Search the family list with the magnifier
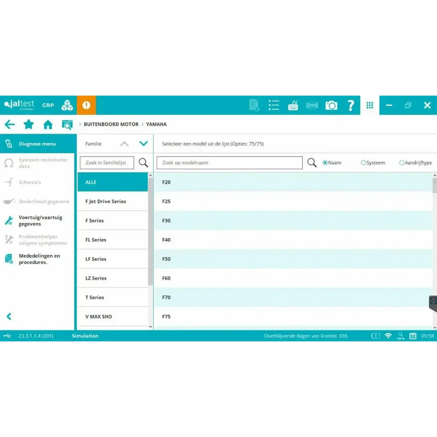437x437 pixels. click(143, 163)
